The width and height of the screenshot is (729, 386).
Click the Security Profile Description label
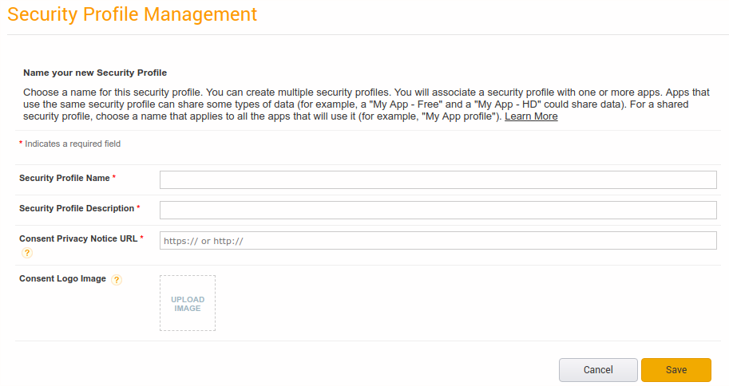[x=77, y=208]
